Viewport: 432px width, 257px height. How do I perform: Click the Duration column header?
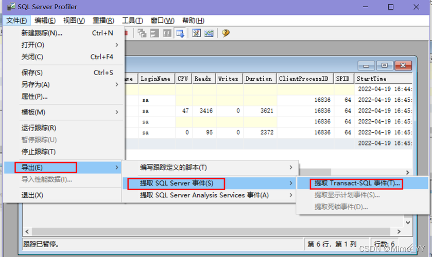point(258,79)
